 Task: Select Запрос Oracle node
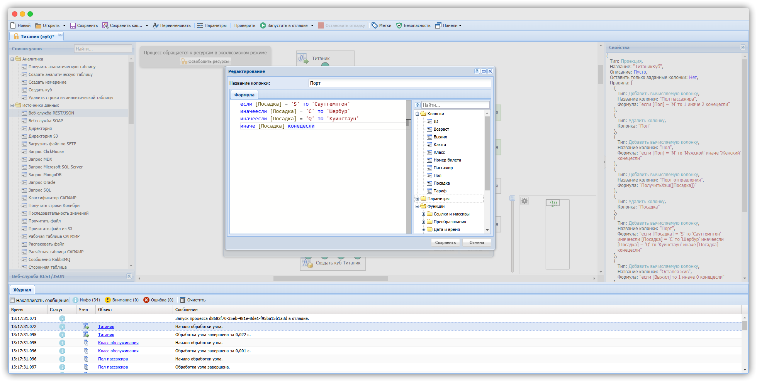pos(42,182)
